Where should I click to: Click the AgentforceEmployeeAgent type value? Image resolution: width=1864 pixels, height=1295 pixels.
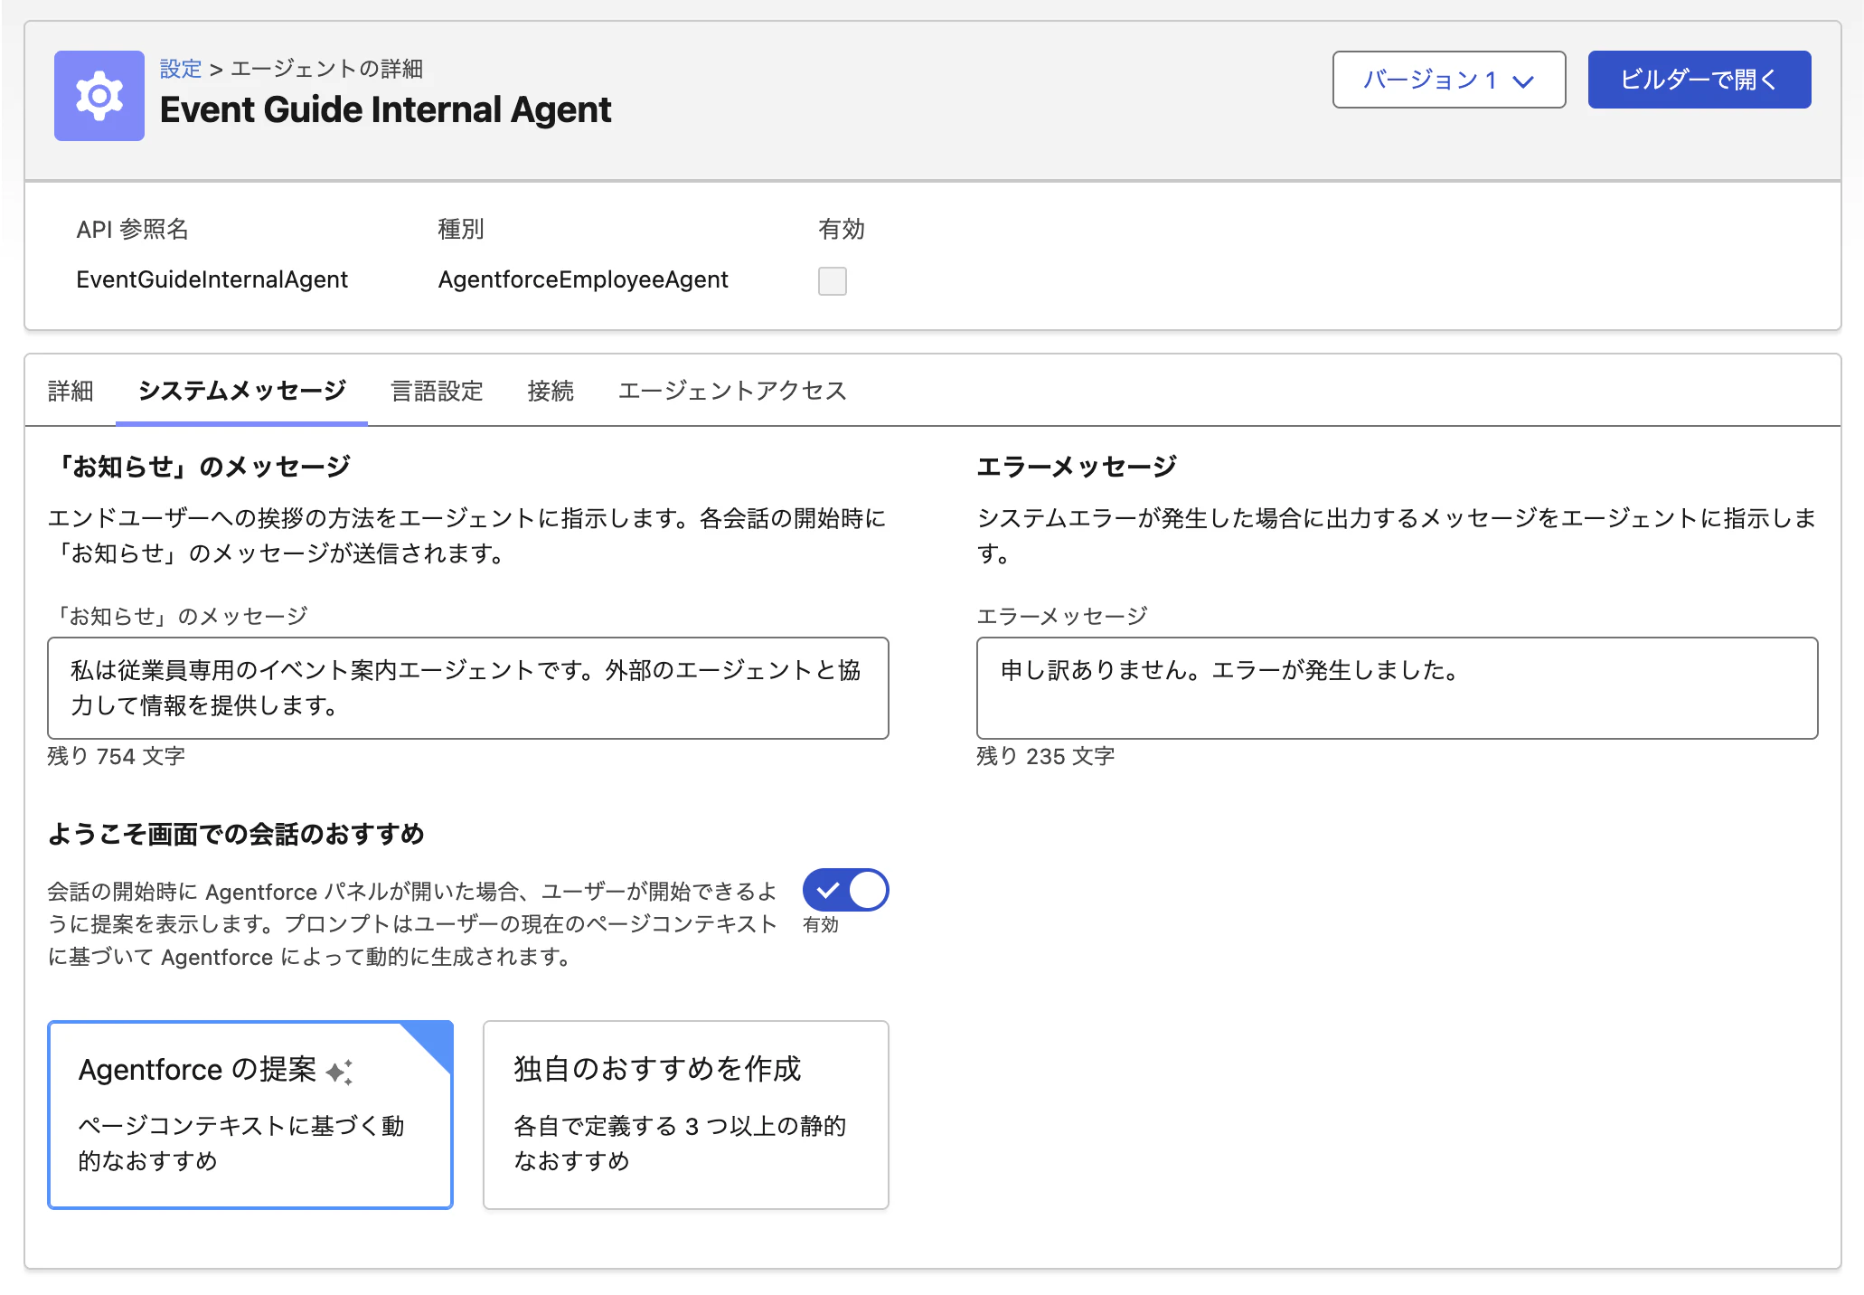coord(583,279)
